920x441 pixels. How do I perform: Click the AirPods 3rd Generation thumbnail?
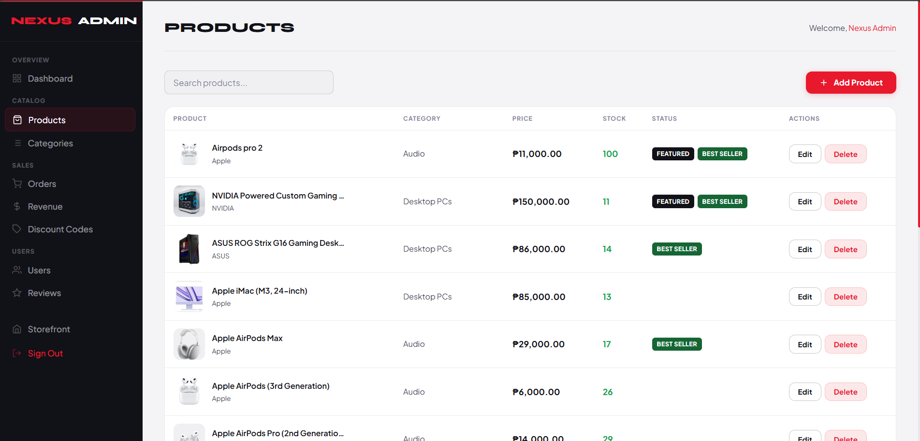coord(189,392)
